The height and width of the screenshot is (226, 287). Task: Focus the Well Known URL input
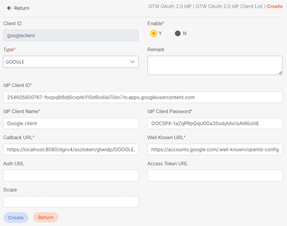pyautogui.click(x=215, y=150)
